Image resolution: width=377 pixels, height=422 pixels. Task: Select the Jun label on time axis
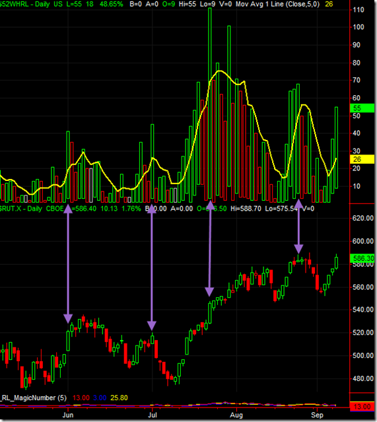click(x=68, y=415)
